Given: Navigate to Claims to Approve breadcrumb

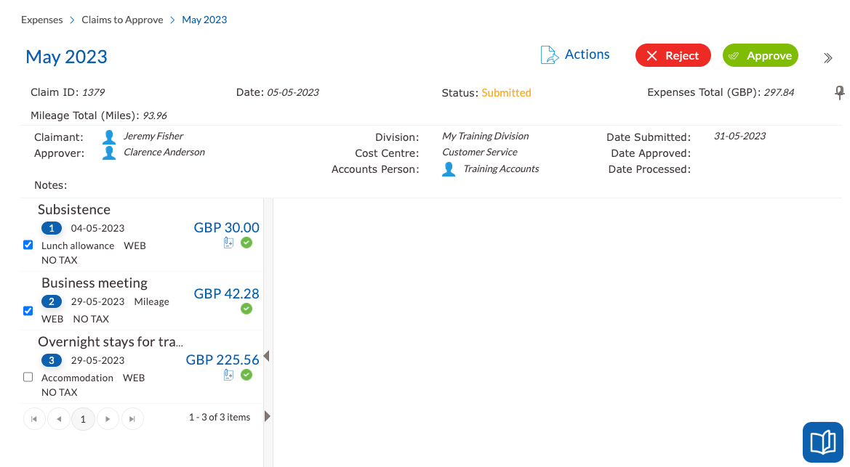Looking at the screenshot, I should [x=122, y=20].
